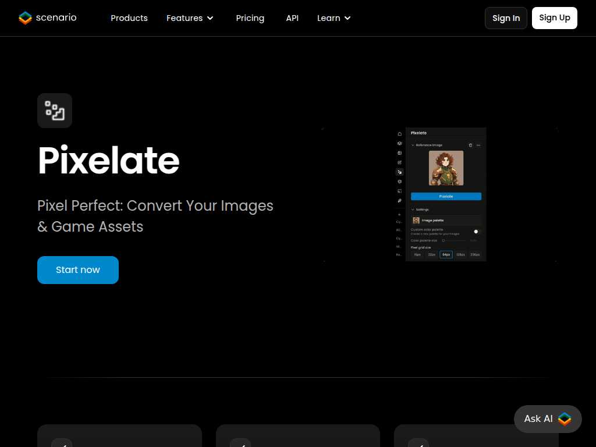Image resolution: width=596 pixels, height=447 pixels.
Task: Click the Sign In button
Action: (506, 18)
